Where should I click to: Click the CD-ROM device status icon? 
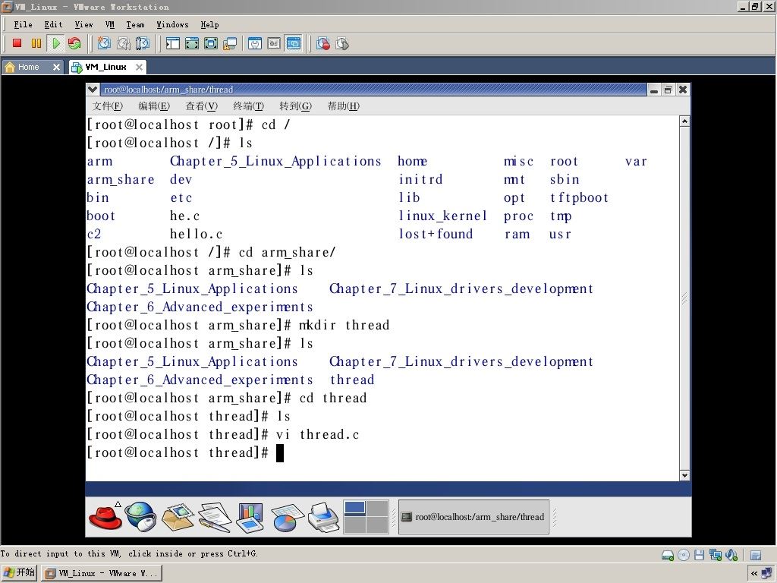coord(684,555)
